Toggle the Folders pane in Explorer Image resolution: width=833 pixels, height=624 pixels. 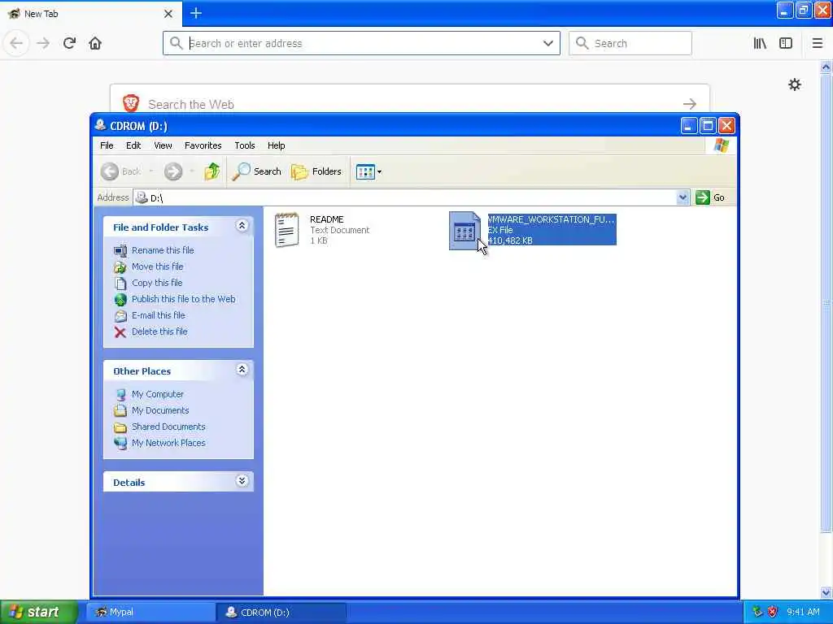(316, 171)
